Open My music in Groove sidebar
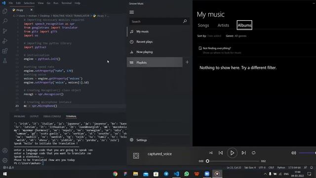This screenshot has width=316, height=178. [x=155, y=32]
